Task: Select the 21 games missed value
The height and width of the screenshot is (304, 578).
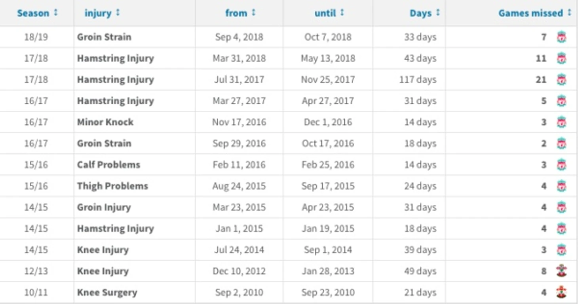Action: 541,80
